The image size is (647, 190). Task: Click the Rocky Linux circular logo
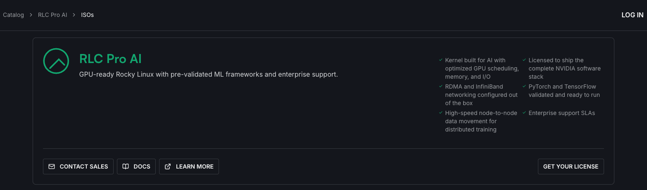click(56, 61)
